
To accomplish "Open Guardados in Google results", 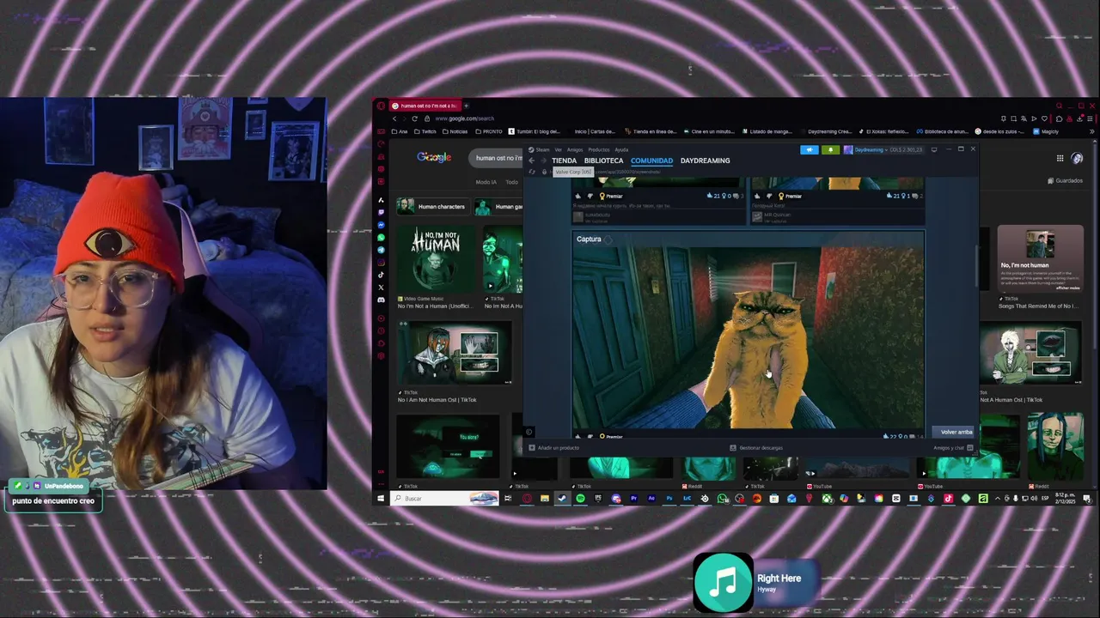I will coord(1066,181).
